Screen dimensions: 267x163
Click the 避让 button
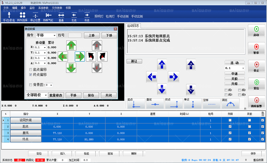(134, 61)
